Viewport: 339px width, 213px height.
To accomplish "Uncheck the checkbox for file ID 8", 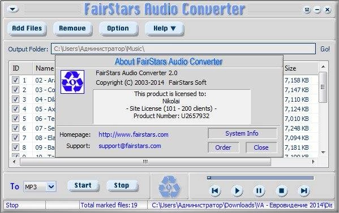I will [x=15, y=147].
